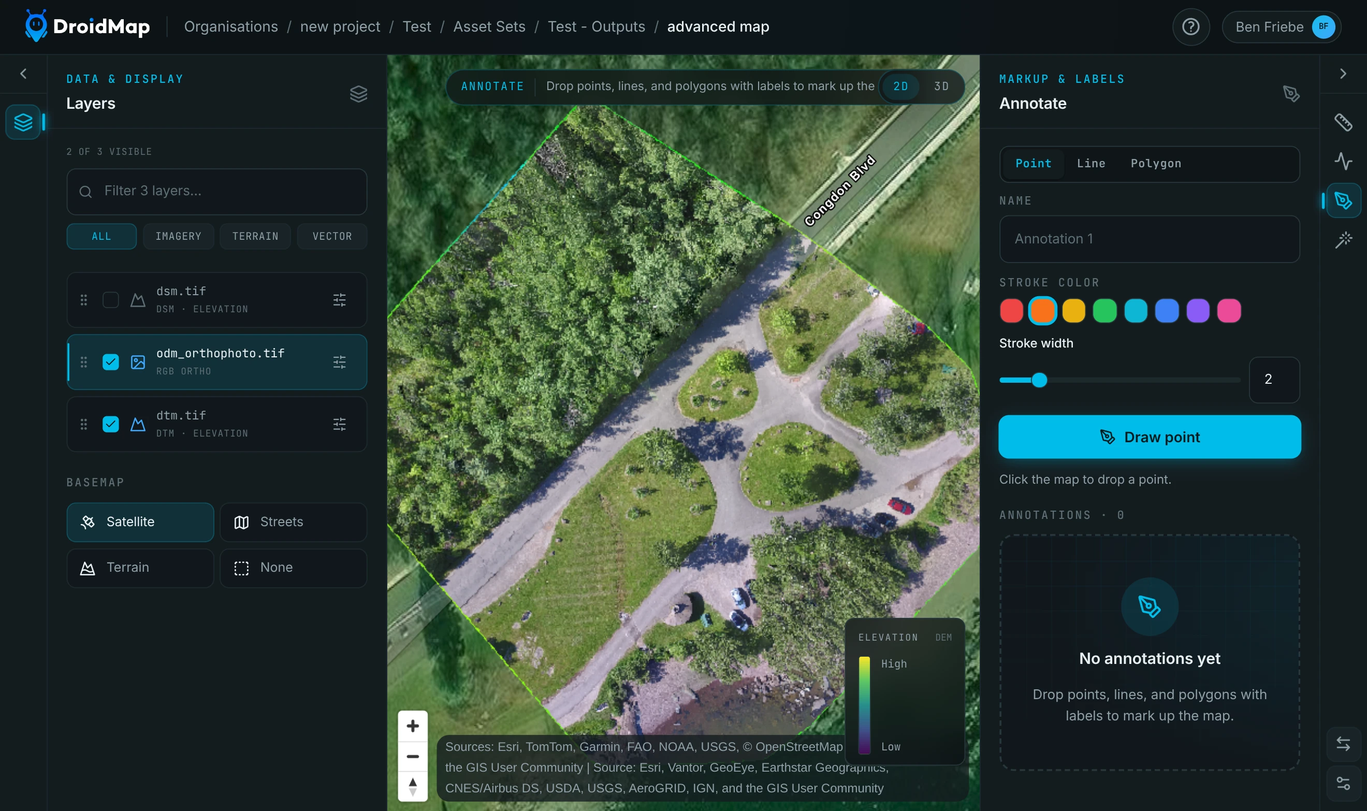The height and width of the screenshot is (811, 1367).
Task: Select the IMAGERY layer filter
Action: click(x=179, y=236)
